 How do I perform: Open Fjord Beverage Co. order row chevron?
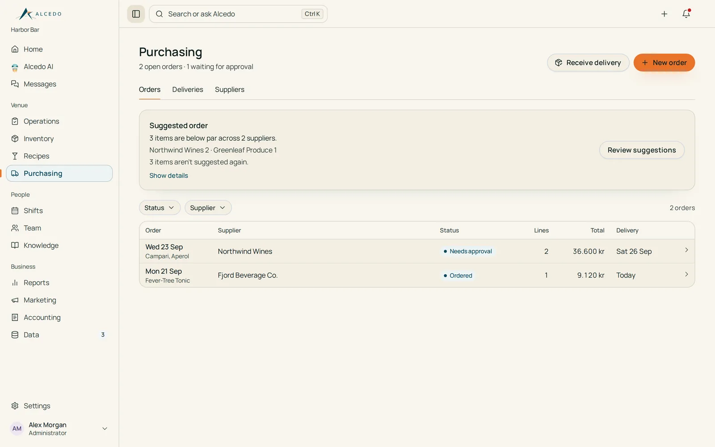pyautogui.click(x=686, y=274)
